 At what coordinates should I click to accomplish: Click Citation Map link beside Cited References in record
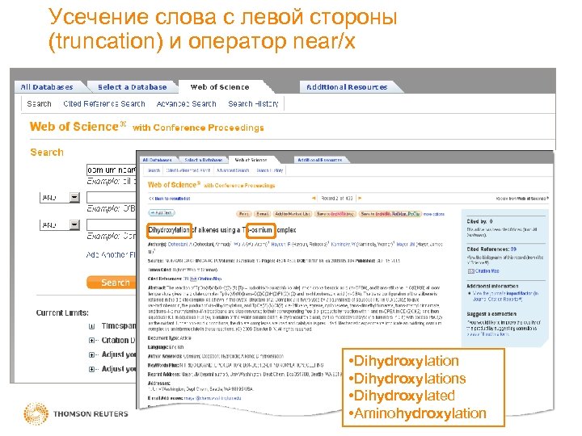209,279
